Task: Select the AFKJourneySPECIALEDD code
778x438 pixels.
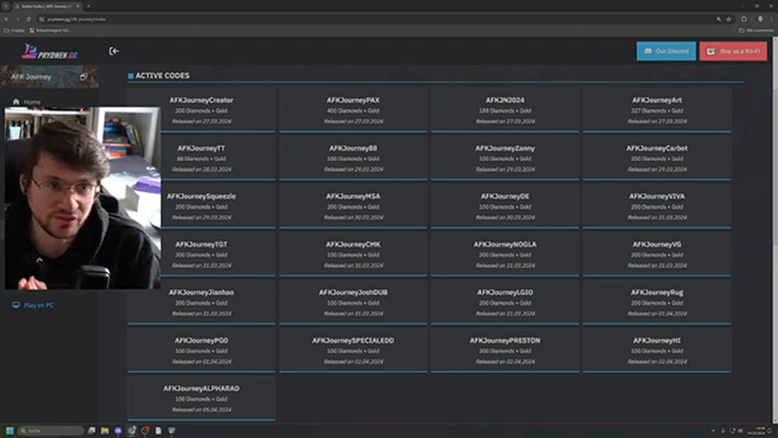Action: click(x=353, y=350)
